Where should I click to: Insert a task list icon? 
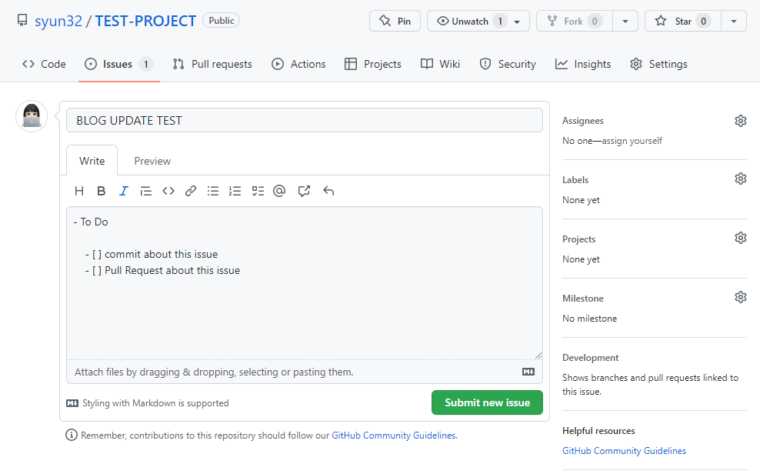(258, 191)
